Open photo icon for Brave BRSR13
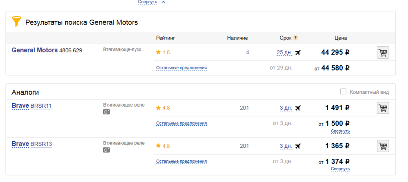 point(106,150)
